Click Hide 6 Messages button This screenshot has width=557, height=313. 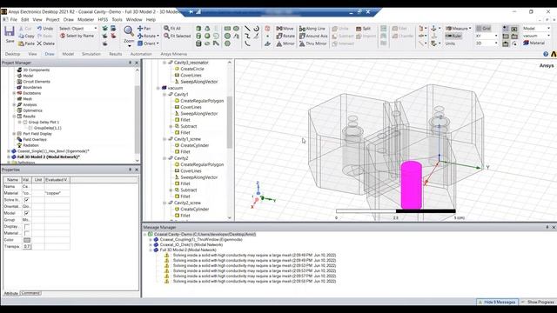coord(497,302)
